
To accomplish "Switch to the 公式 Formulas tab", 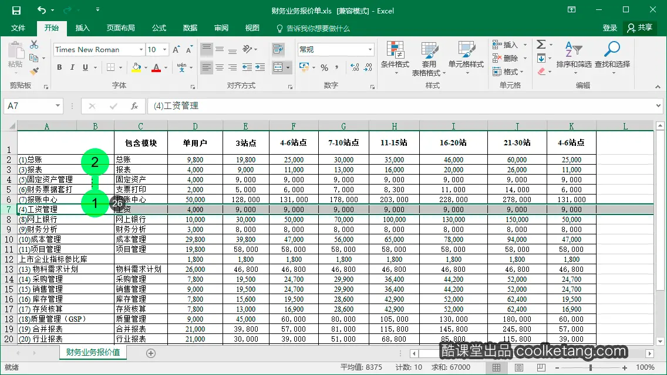I will coord(159,28).
